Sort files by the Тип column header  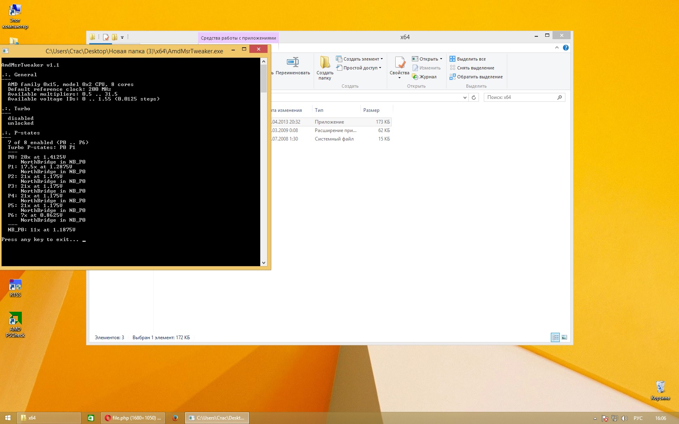click(335, 110)
